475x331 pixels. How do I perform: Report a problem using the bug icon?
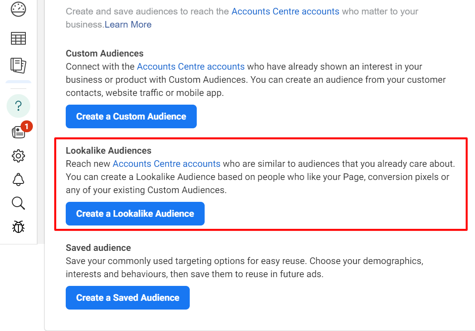(x=18, y=226)
